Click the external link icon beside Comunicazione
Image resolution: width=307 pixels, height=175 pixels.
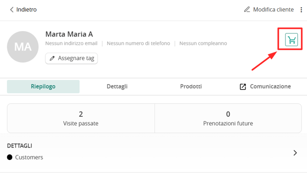[243, 86]
